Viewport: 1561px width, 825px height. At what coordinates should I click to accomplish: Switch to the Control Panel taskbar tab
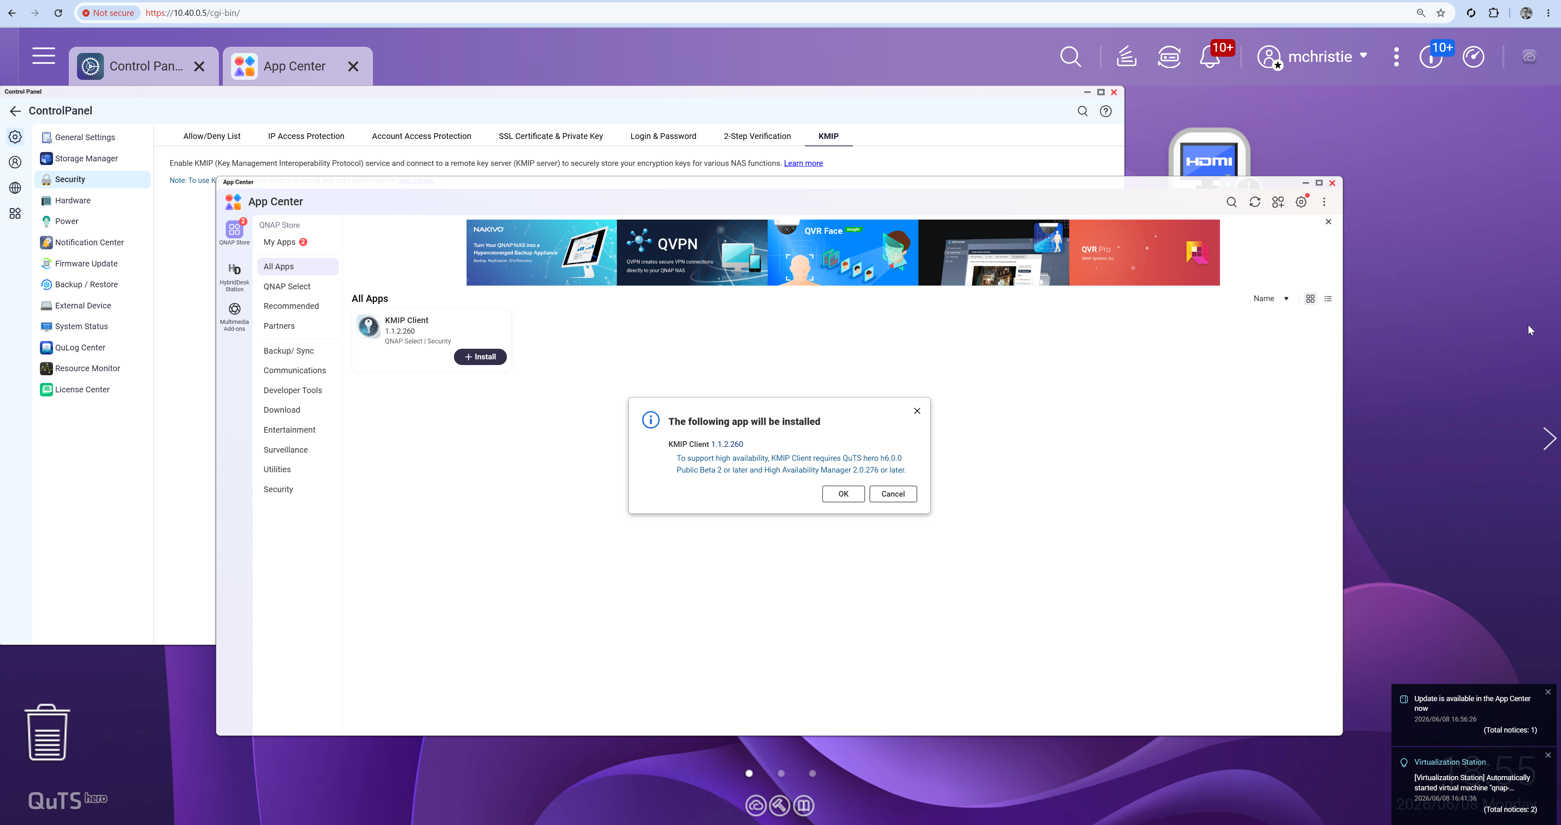143,66
